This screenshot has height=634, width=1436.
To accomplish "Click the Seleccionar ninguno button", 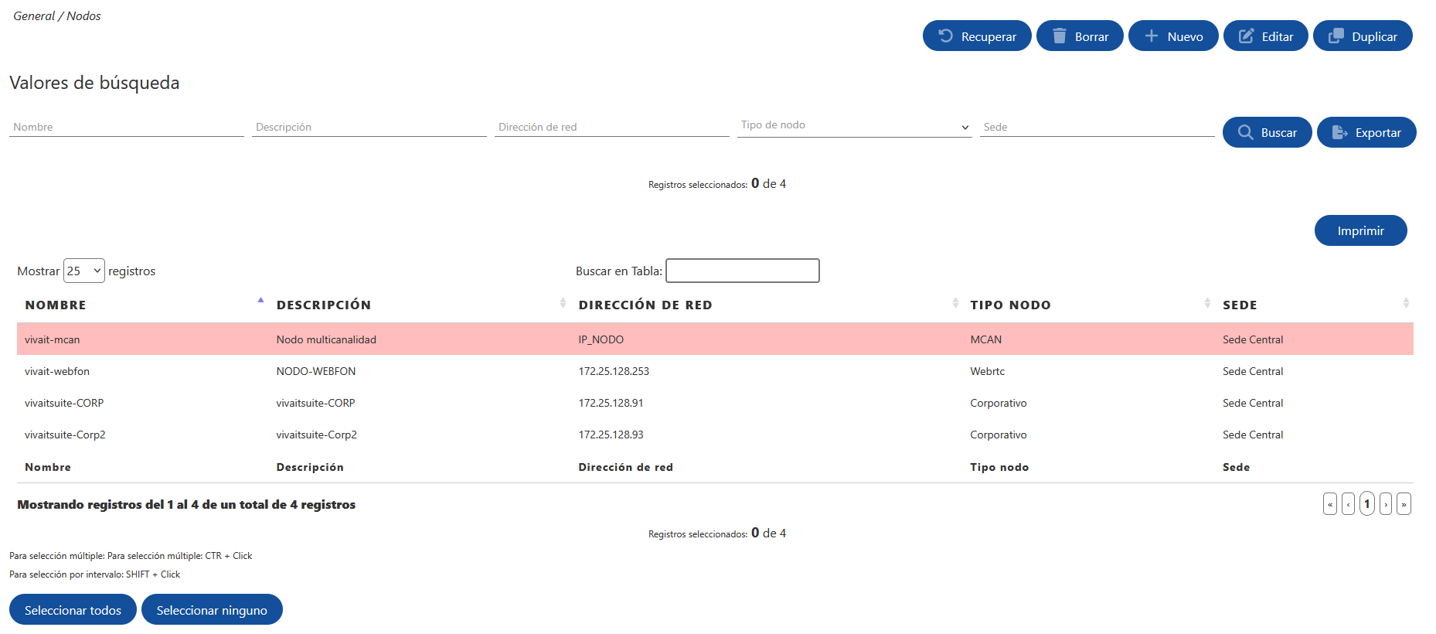I will [x=212, y=609].
